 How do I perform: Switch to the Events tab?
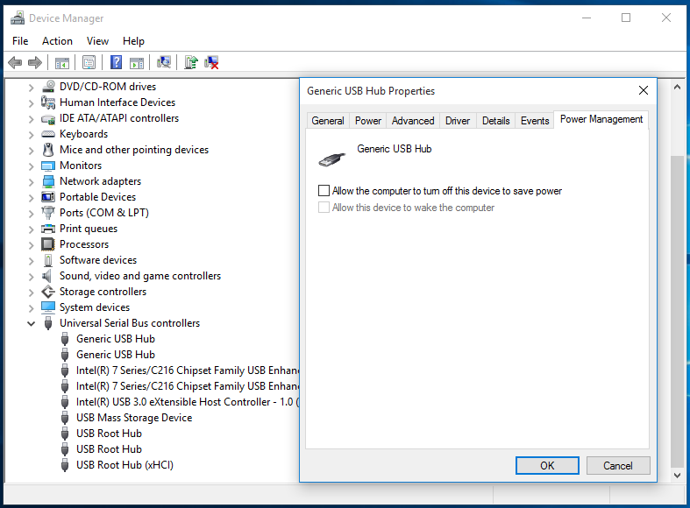(x=535, y=120)
